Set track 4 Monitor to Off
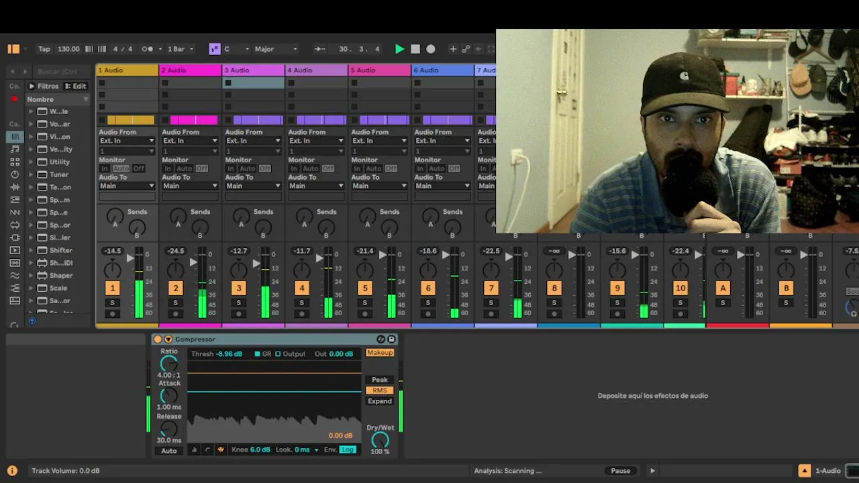This screenshot has width=859, height=483. [x=327, y=168]
